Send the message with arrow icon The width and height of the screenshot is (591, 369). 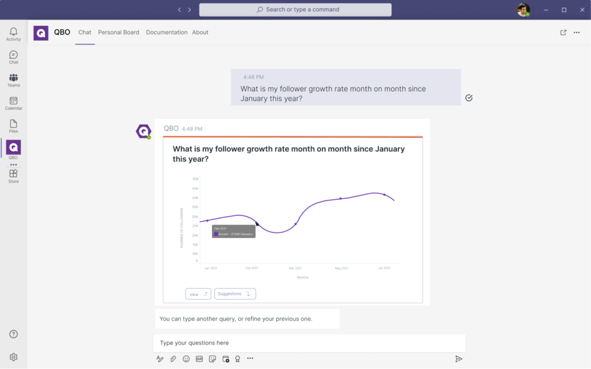[x=459, y=359]
